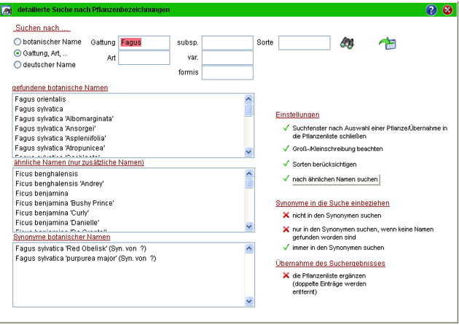The height and width of the screenshot is (325, 459).
Task: Click the Sorte input field
Action: point(305,43)
